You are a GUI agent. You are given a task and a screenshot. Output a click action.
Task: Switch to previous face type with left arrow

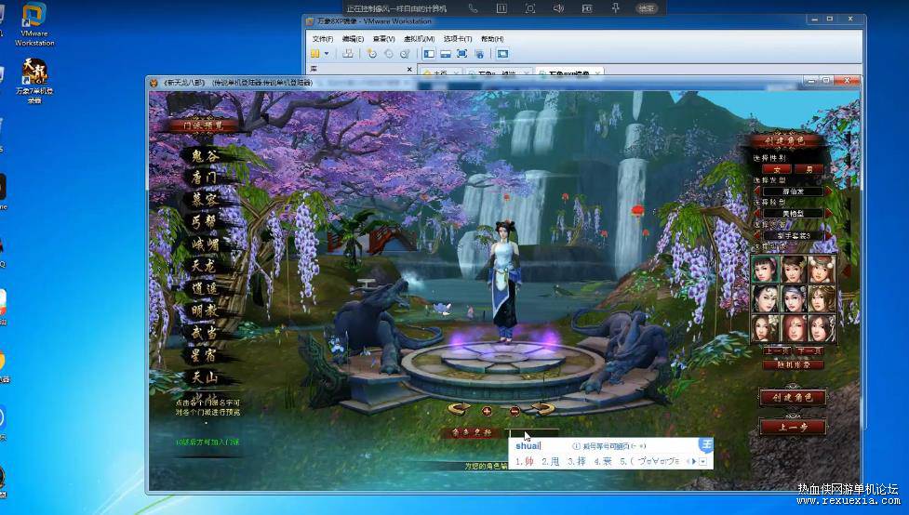(x=757, y=213)
